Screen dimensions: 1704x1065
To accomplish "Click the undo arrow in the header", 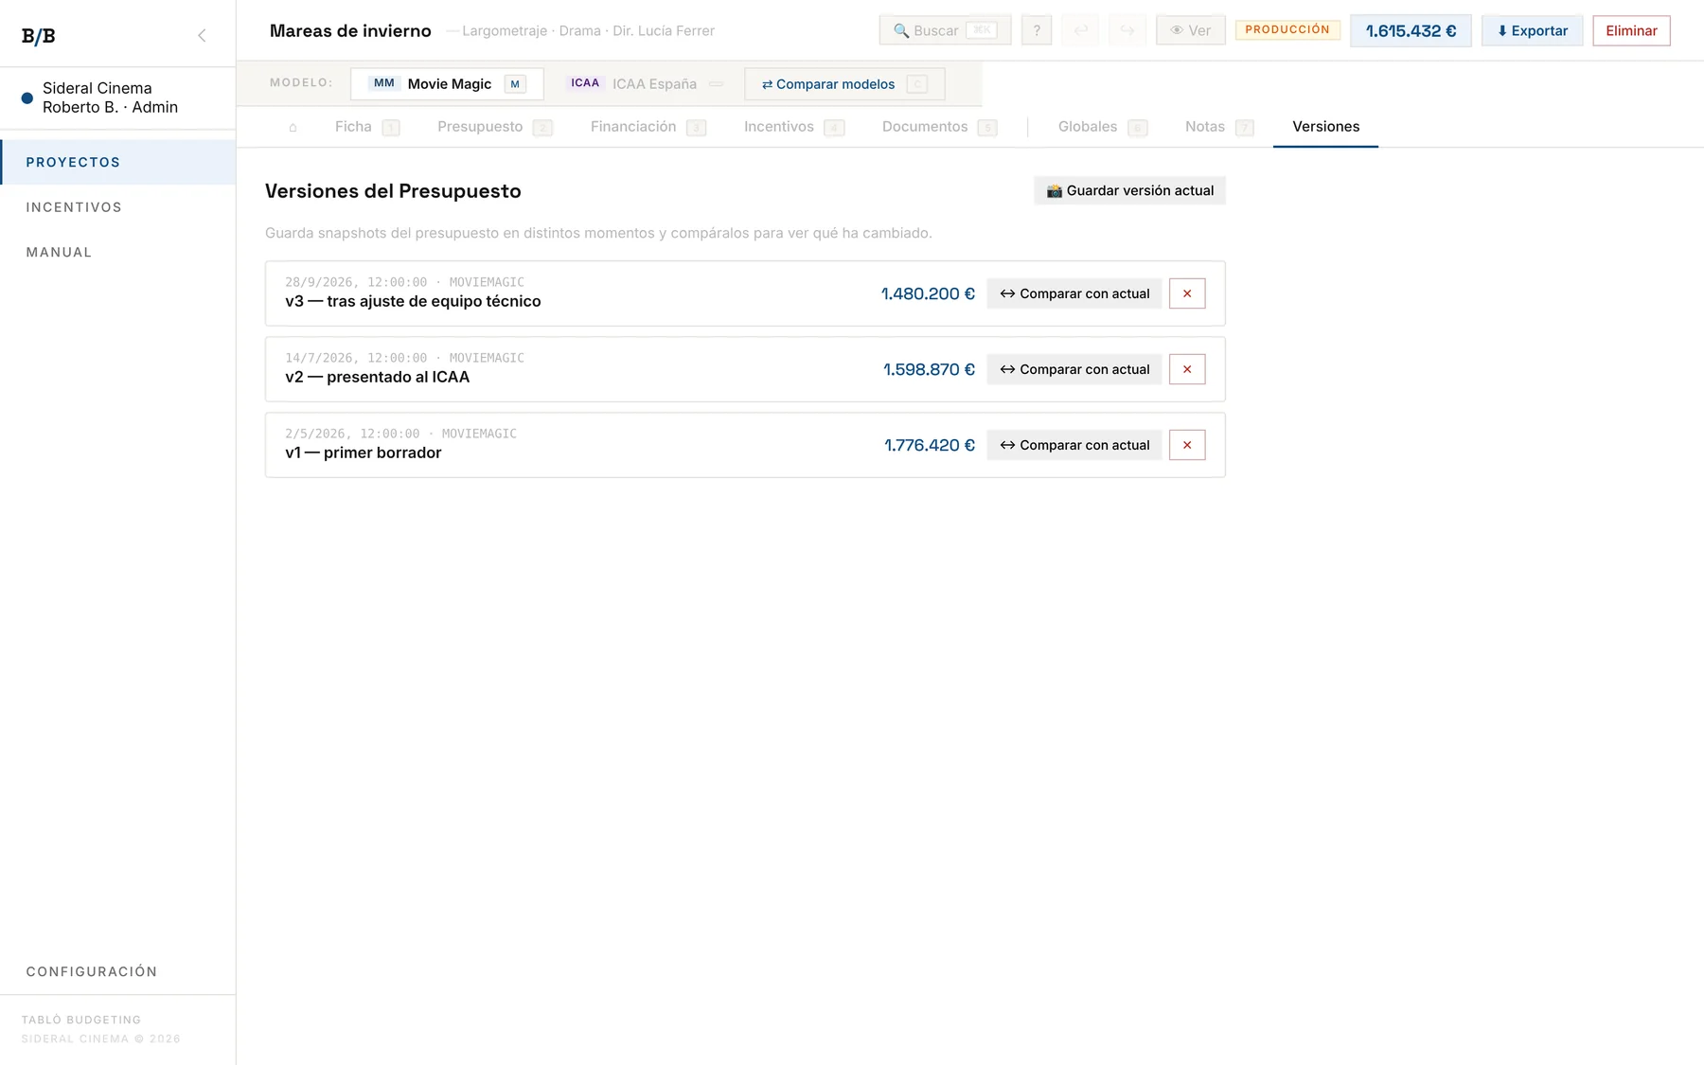I will (1081, 30).
